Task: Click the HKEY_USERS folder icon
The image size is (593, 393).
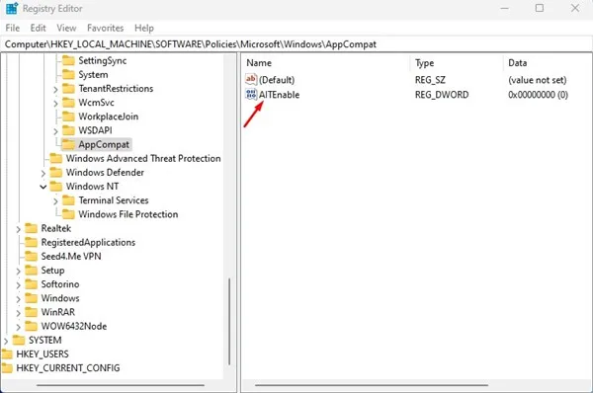Action: [7, 354]
